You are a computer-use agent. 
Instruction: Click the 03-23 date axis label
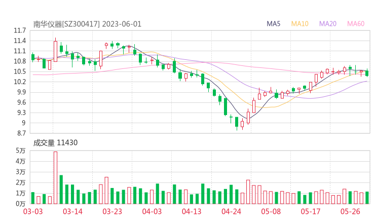coord(112,211)
